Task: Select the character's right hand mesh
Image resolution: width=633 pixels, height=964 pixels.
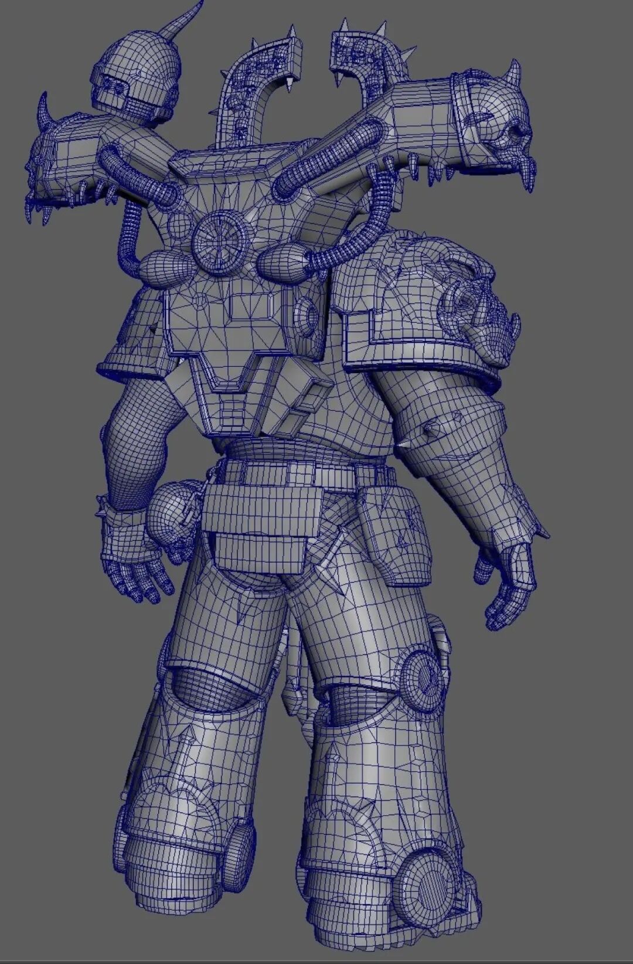Action: tap(506, 586)
